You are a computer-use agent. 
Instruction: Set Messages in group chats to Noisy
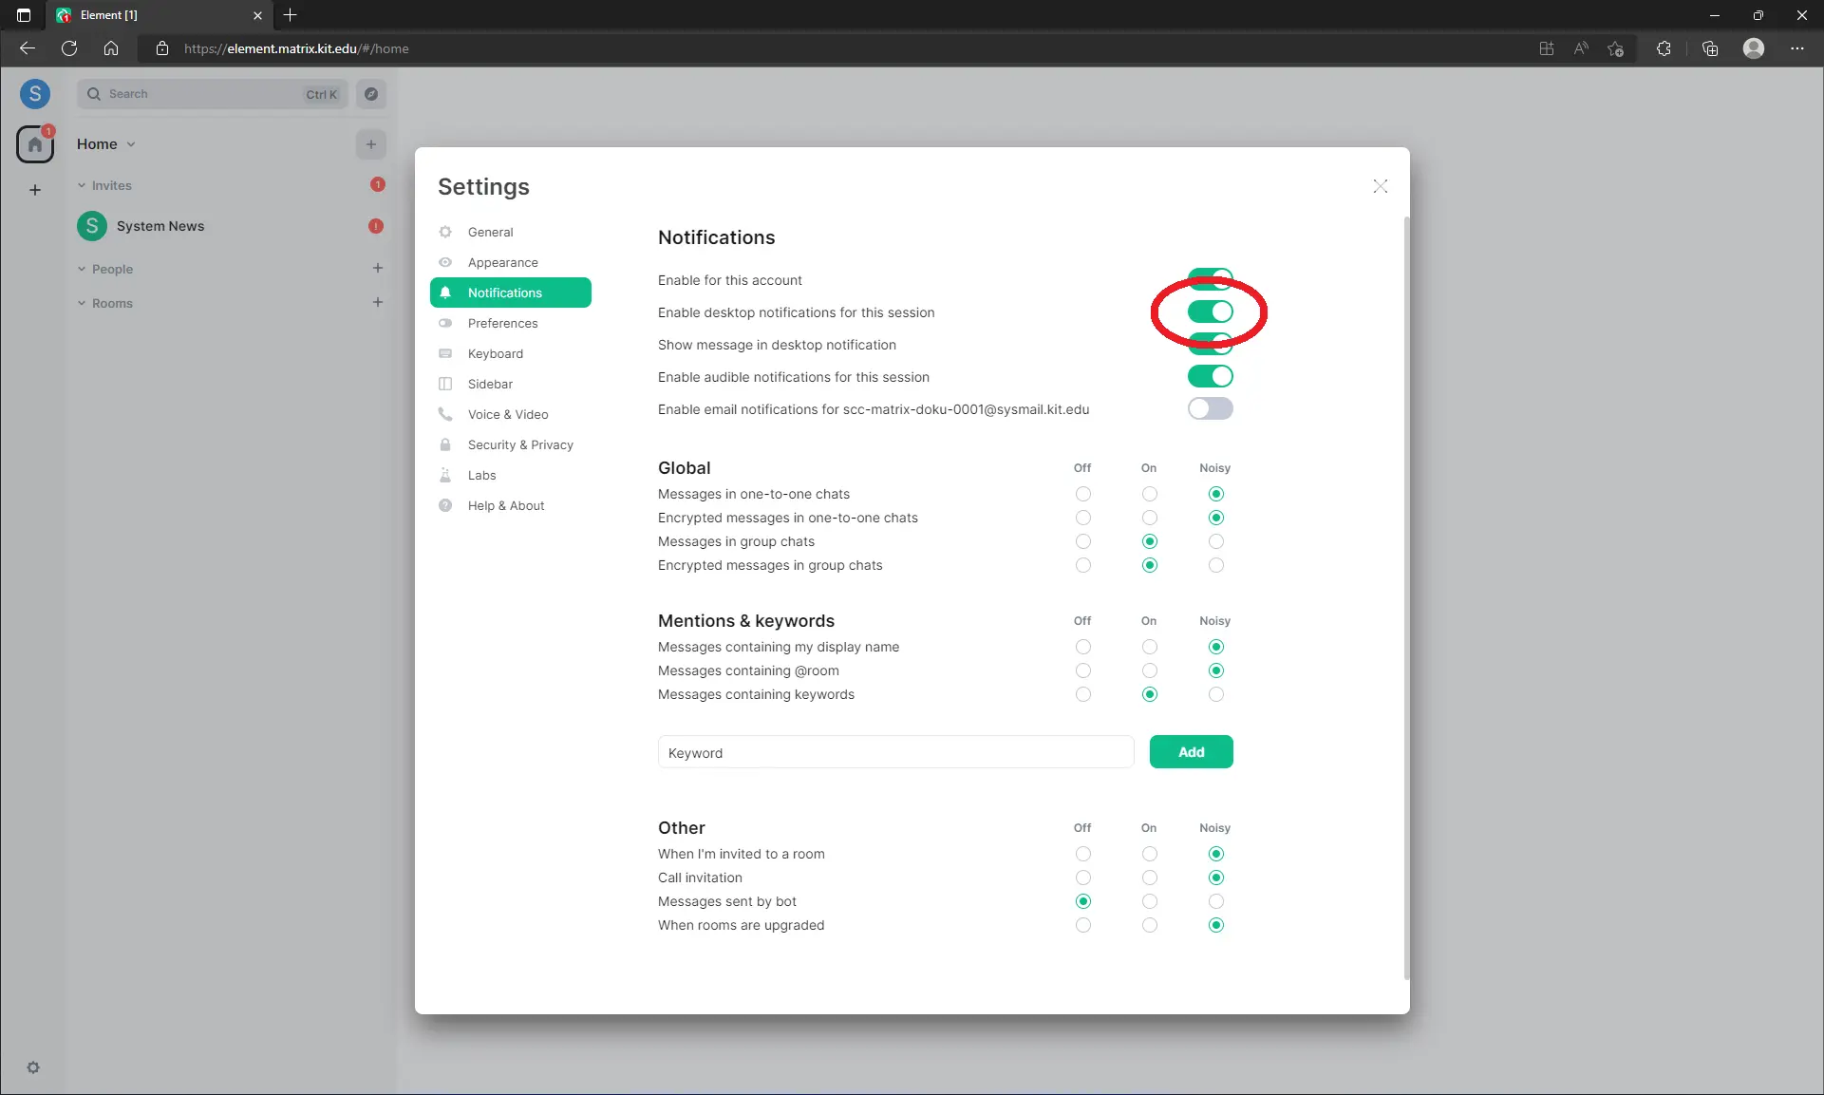(x=1215, y=541)
